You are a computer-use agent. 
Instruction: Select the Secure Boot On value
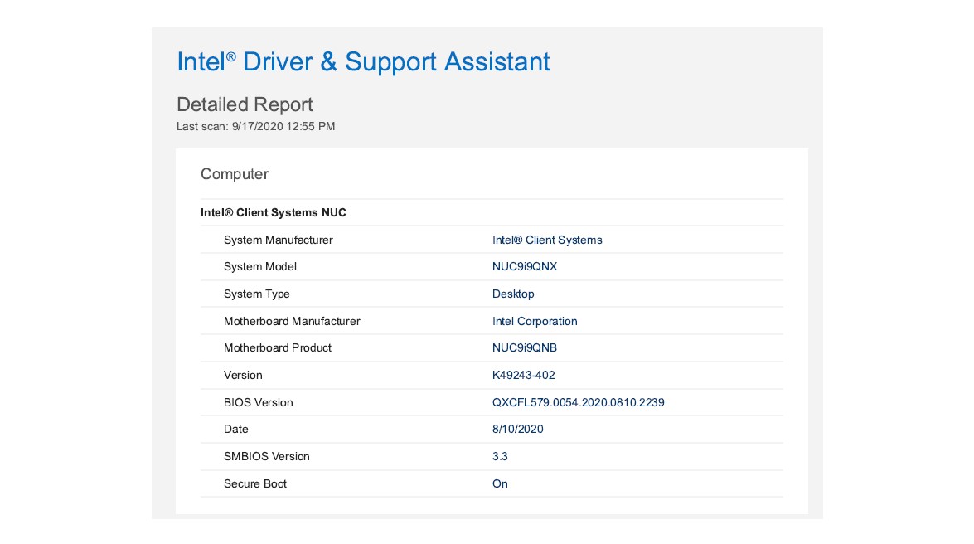(500, 484)
